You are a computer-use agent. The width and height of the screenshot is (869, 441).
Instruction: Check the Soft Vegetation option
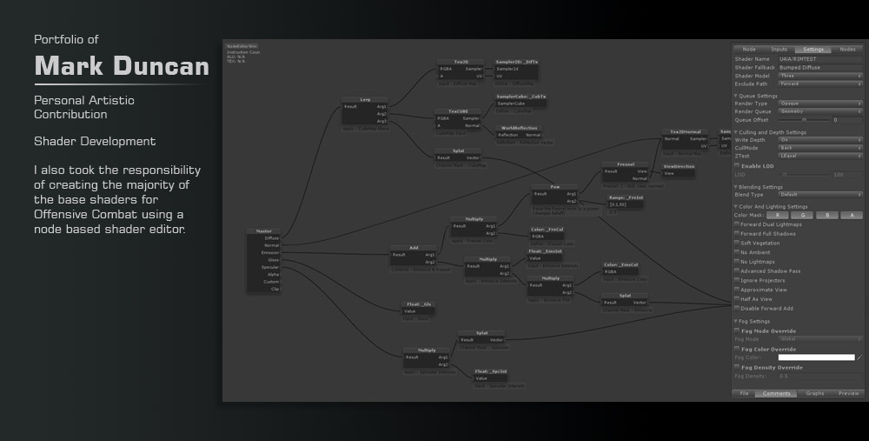pyautogui.click(x=737, y=243)
